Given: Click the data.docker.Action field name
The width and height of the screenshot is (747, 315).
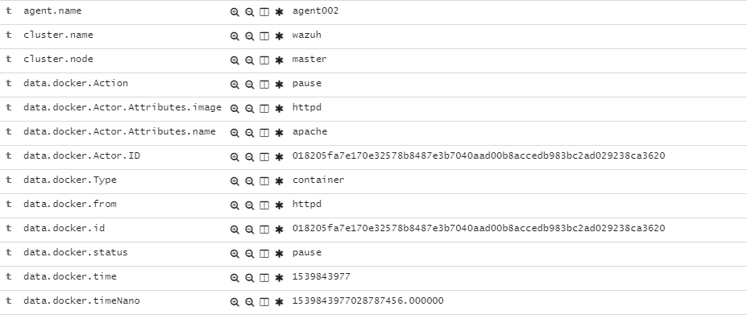Looking at the screenshot, I should pyautogui.click(x=76, y=83).
